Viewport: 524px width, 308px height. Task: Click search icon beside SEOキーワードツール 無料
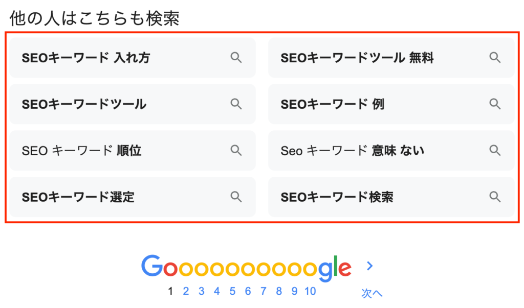click(x=495, y=57)
